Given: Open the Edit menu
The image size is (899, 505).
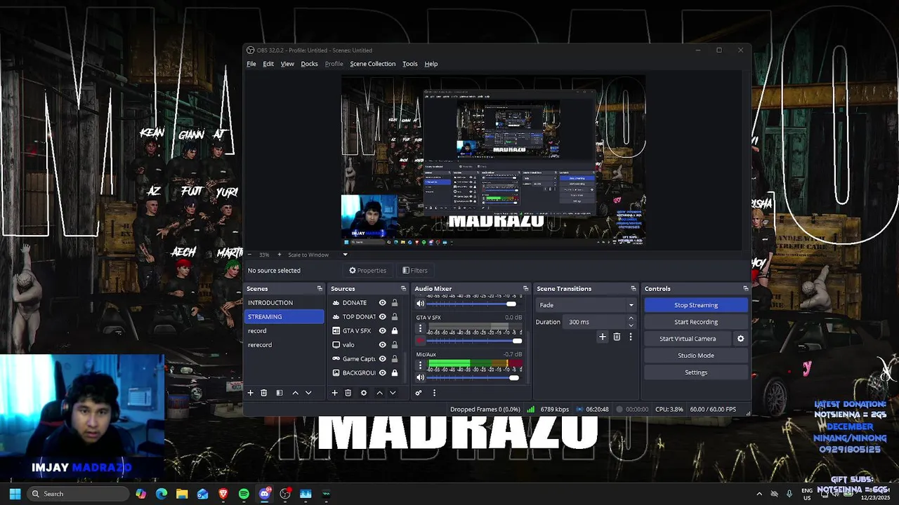Looking at the screenshot, I should (268, 64).
